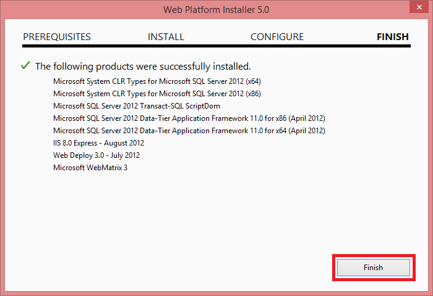Image resolution: width=433 pixels, height=296 pixels.
Task: Click 'Web Deploy 3.0 - July 2012' entry
Action: click(x=96, y=155)
